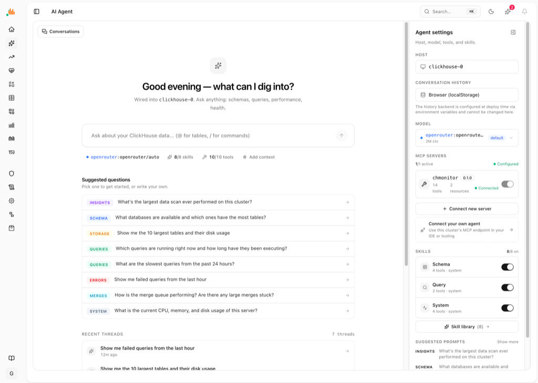Image resolution: width=538 pixels, height=383 pixels.
Task: Open the shield security sidebar icon
Action: click(12, 174)
